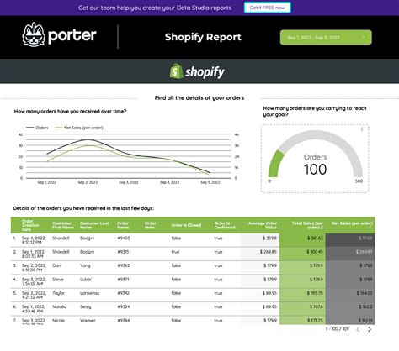The height and width of the screenshot is (351, 399).
Task: Select order number #9384 cell
Action: point(124,321)
